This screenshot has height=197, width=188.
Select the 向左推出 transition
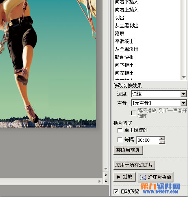pyautogui.click(x=124, y=73)
